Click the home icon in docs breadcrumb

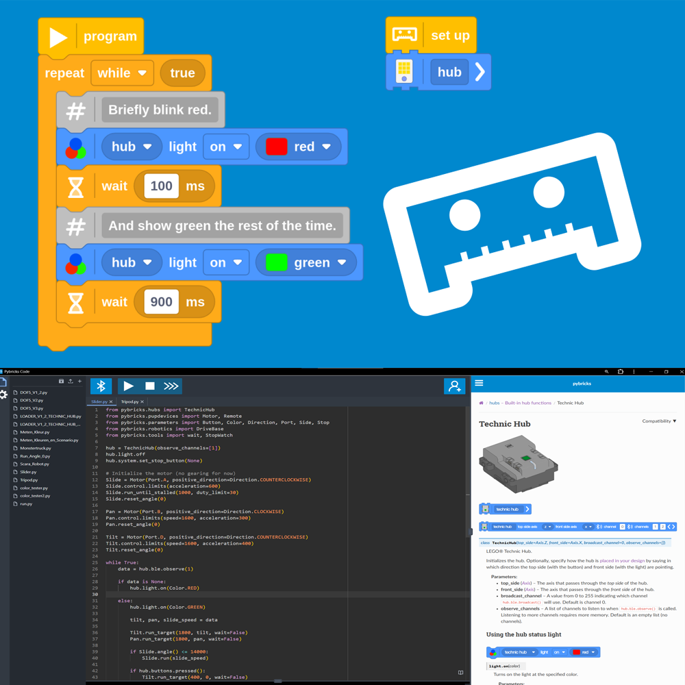481,403
